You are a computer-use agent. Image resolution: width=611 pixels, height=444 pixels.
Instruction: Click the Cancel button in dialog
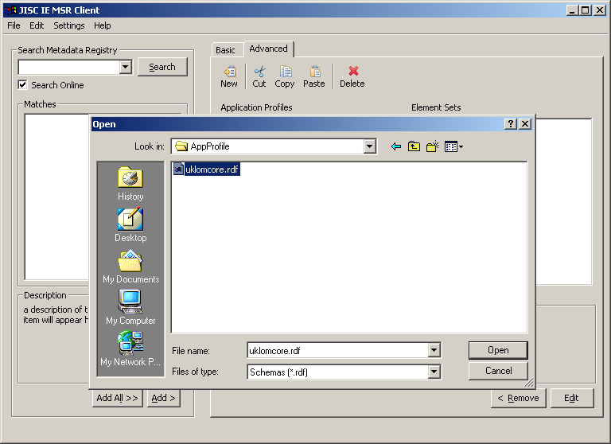(x=498, y=371)
